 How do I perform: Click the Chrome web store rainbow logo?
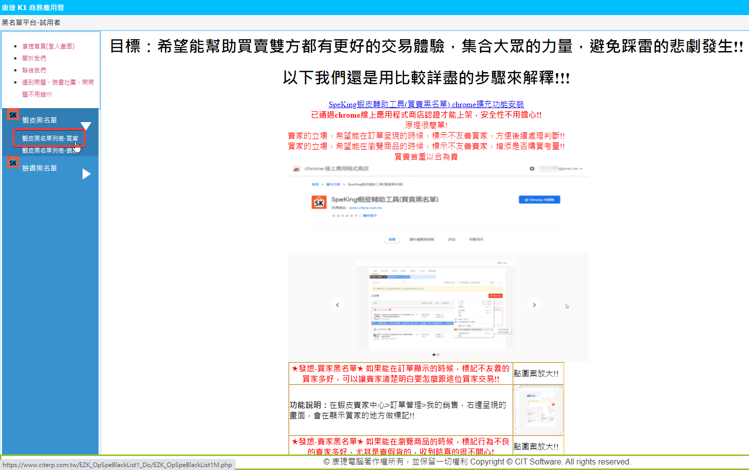click(297, 169)
